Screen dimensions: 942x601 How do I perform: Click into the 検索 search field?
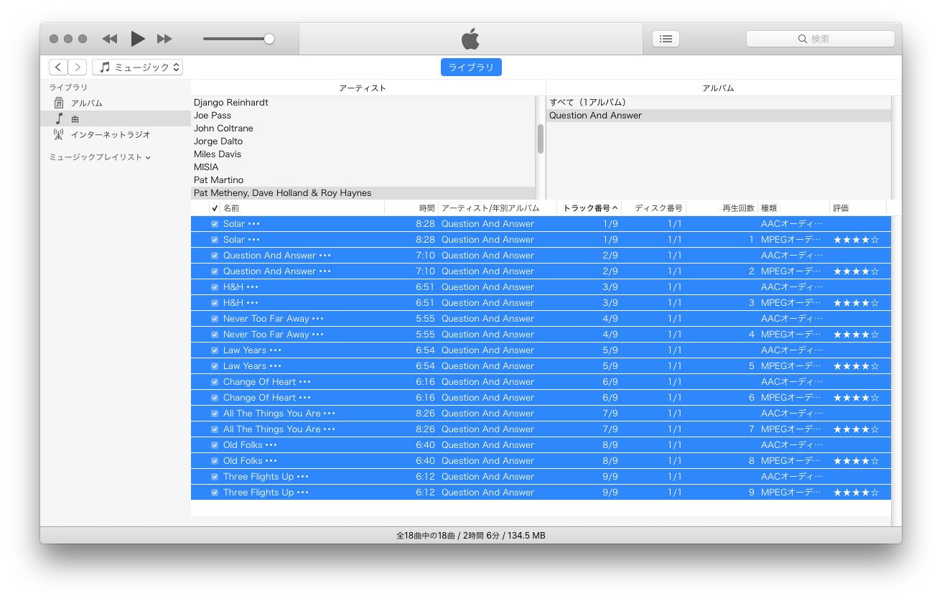(821, 39)
